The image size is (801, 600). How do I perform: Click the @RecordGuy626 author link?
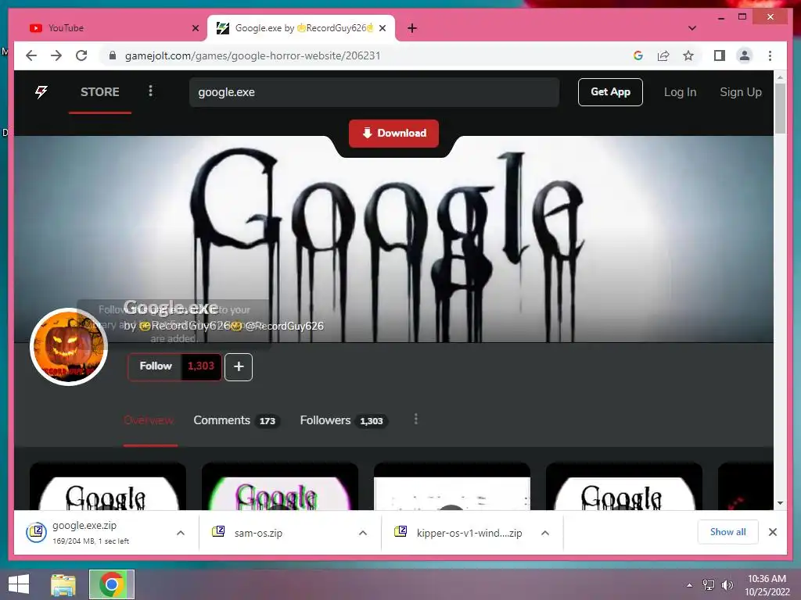[x=285, y=326]
